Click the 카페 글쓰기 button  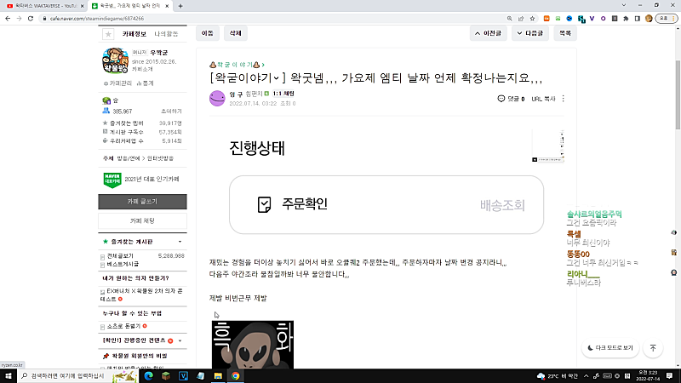[142, 202]
